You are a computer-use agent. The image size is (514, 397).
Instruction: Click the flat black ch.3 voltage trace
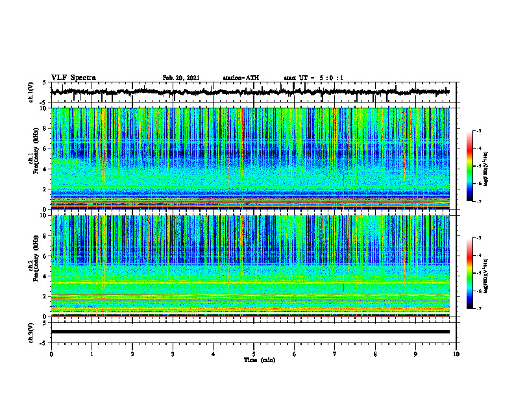point(251,332)
